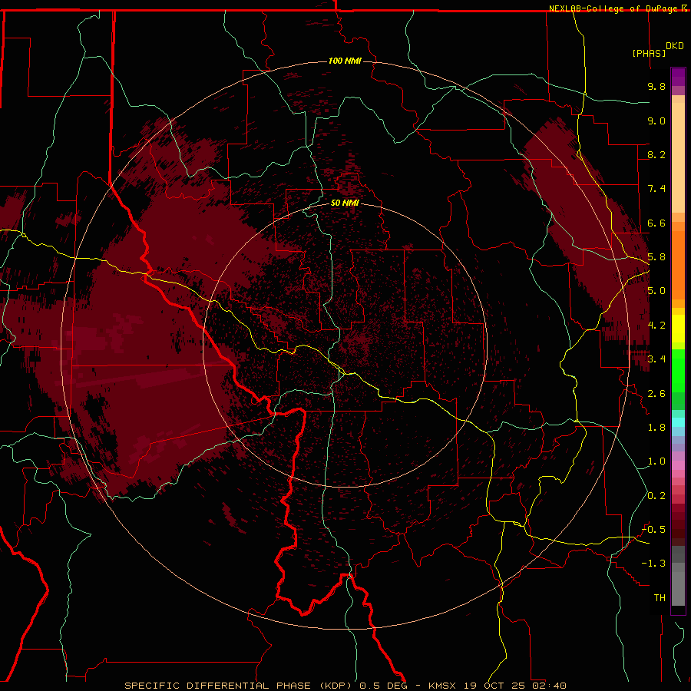Pick the purple color at the legend top
This screenshot has height=691, width=691.
(678, 77)
